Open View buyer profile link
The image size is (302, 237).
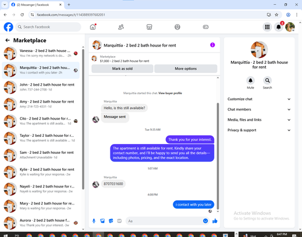pos(170,93)
